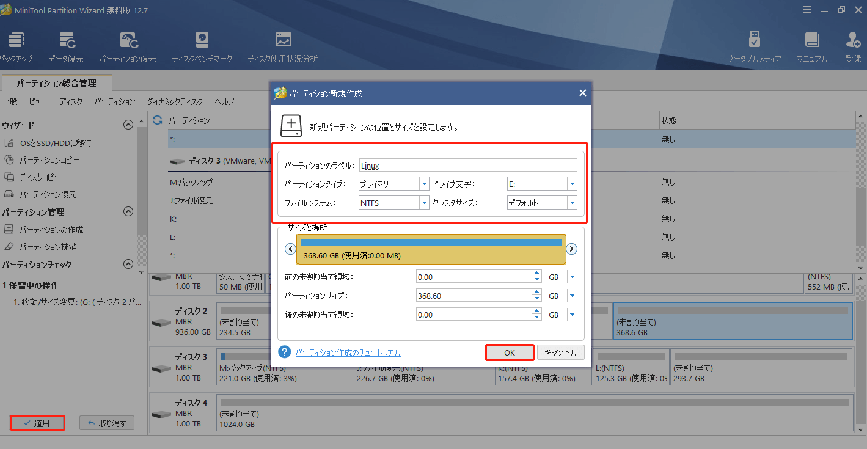The width and height of the screenshot is (867, 449).
Task: Open パーティション作成のチュートリアル link
Action: click(x=348, y=352)
